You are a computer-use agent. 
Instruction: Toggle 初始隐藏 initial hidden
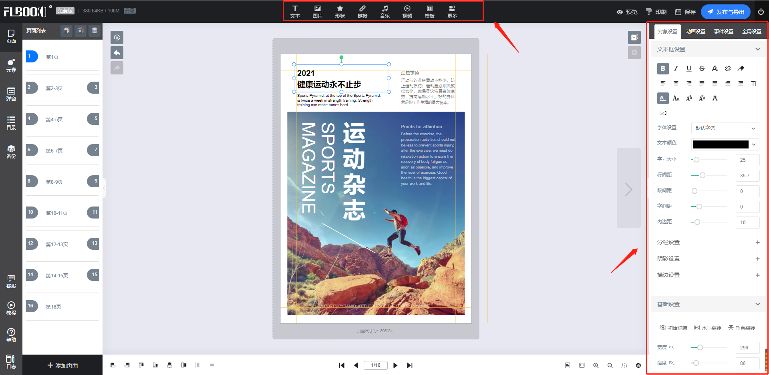tap(674, 328)
